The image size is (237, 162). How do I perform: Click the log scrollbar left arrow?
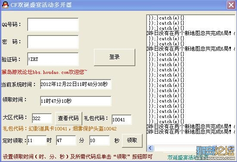150,148
